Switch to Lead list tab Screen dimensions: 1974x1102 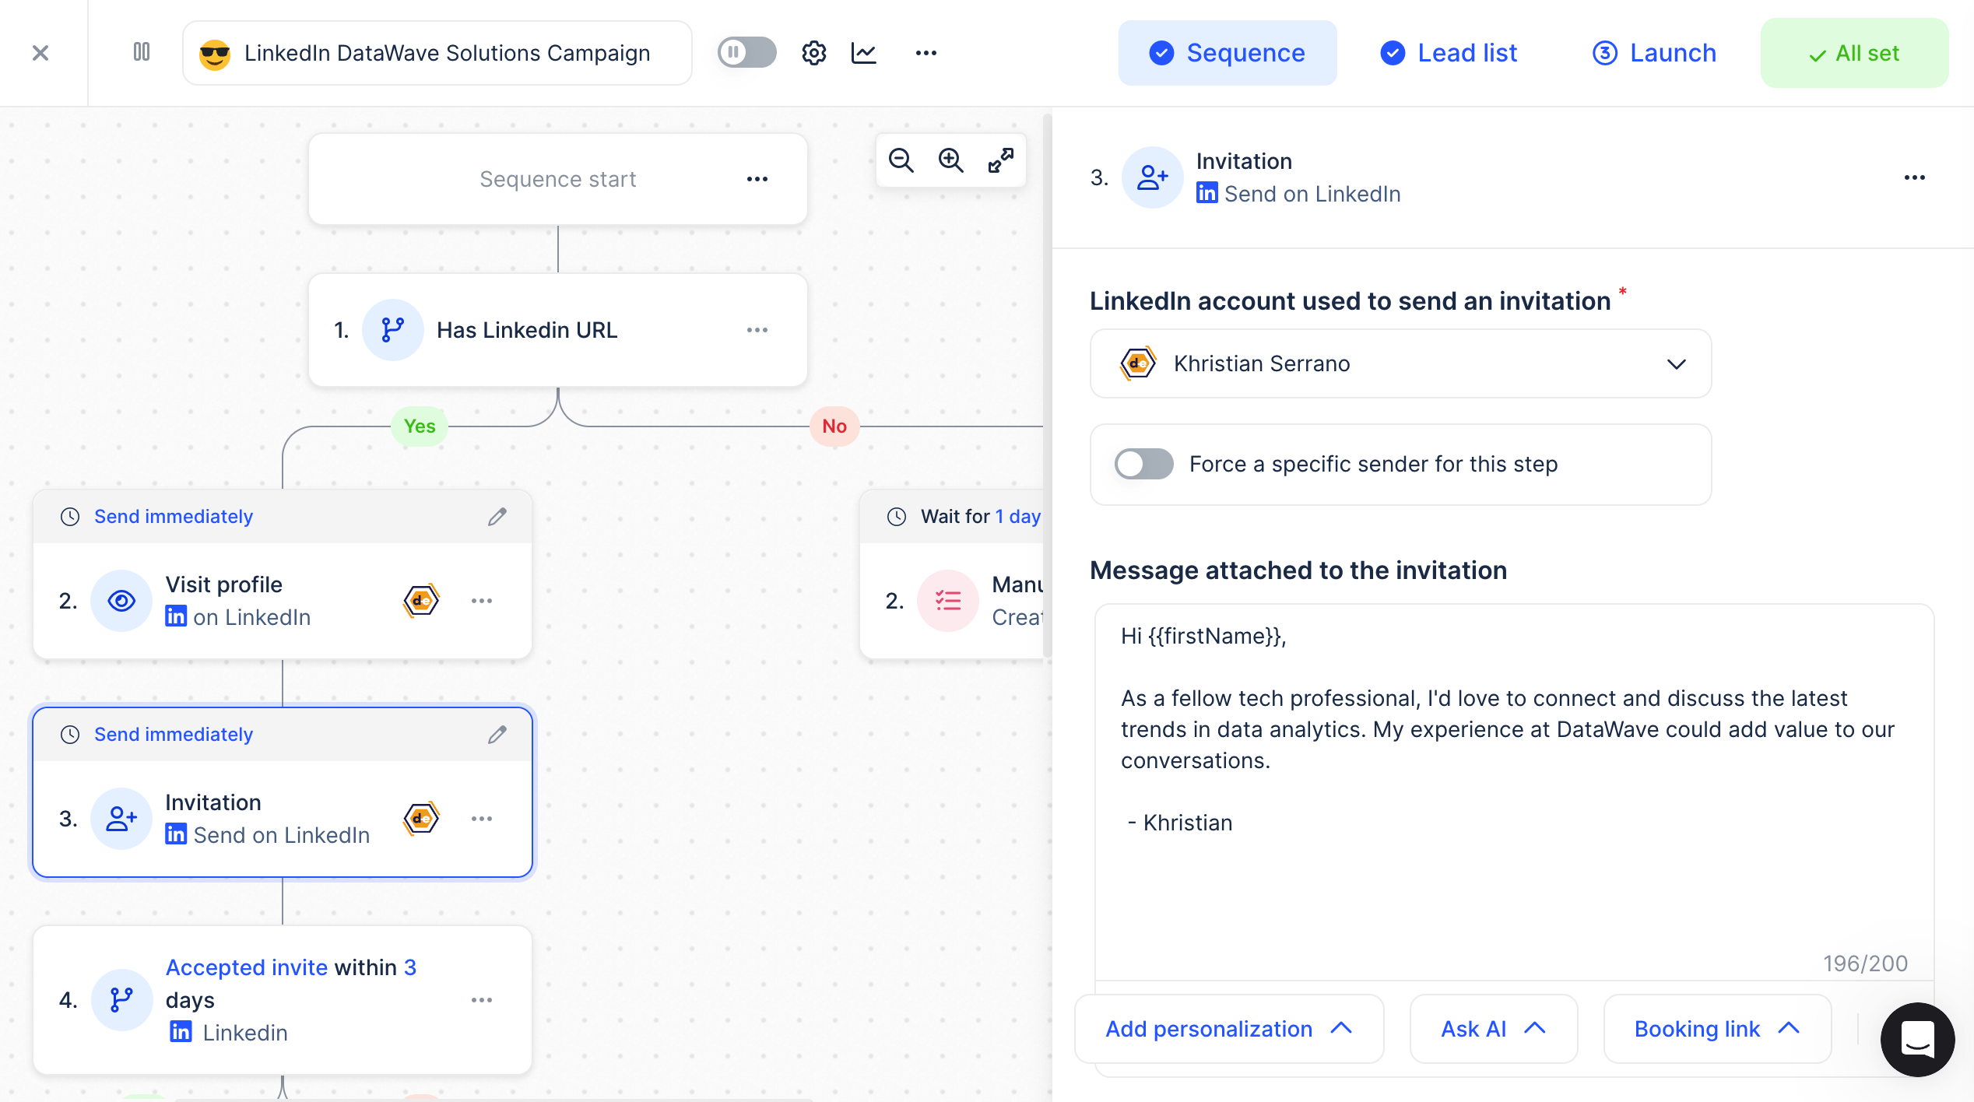1449,53
